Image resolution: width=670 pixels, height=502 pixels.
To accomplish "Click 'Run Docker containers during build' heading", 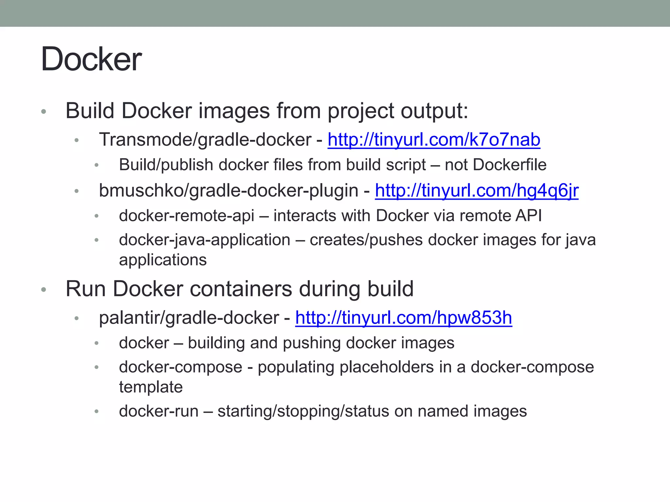I will coord(240,289).
